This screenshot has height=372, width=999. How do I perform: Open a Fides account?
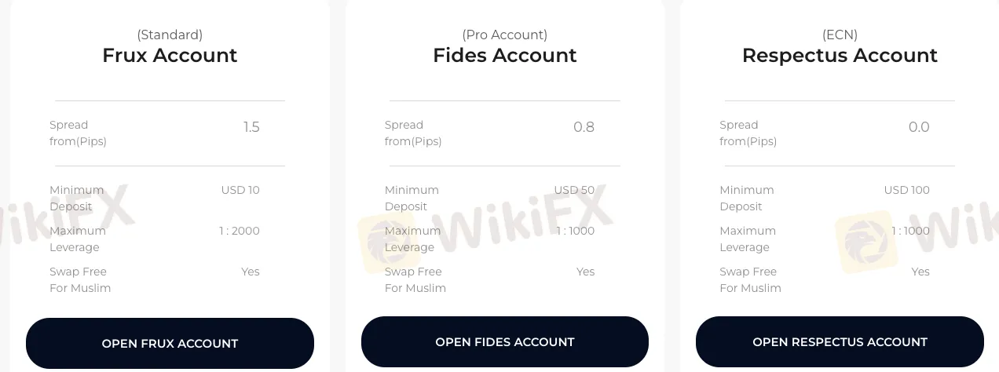[504, 342]
